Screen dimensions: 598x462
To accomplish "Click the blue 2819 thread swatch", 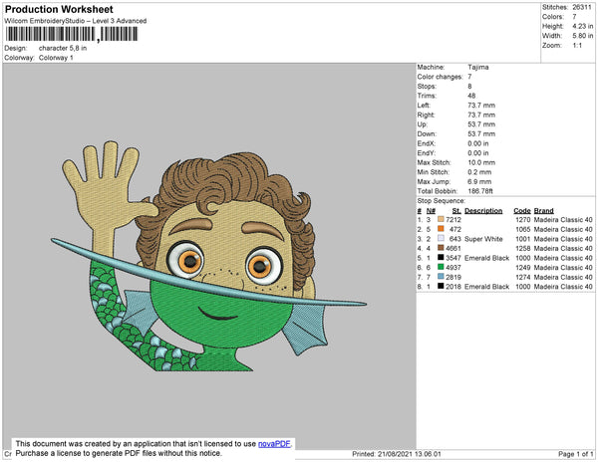I will pos(441,277).
